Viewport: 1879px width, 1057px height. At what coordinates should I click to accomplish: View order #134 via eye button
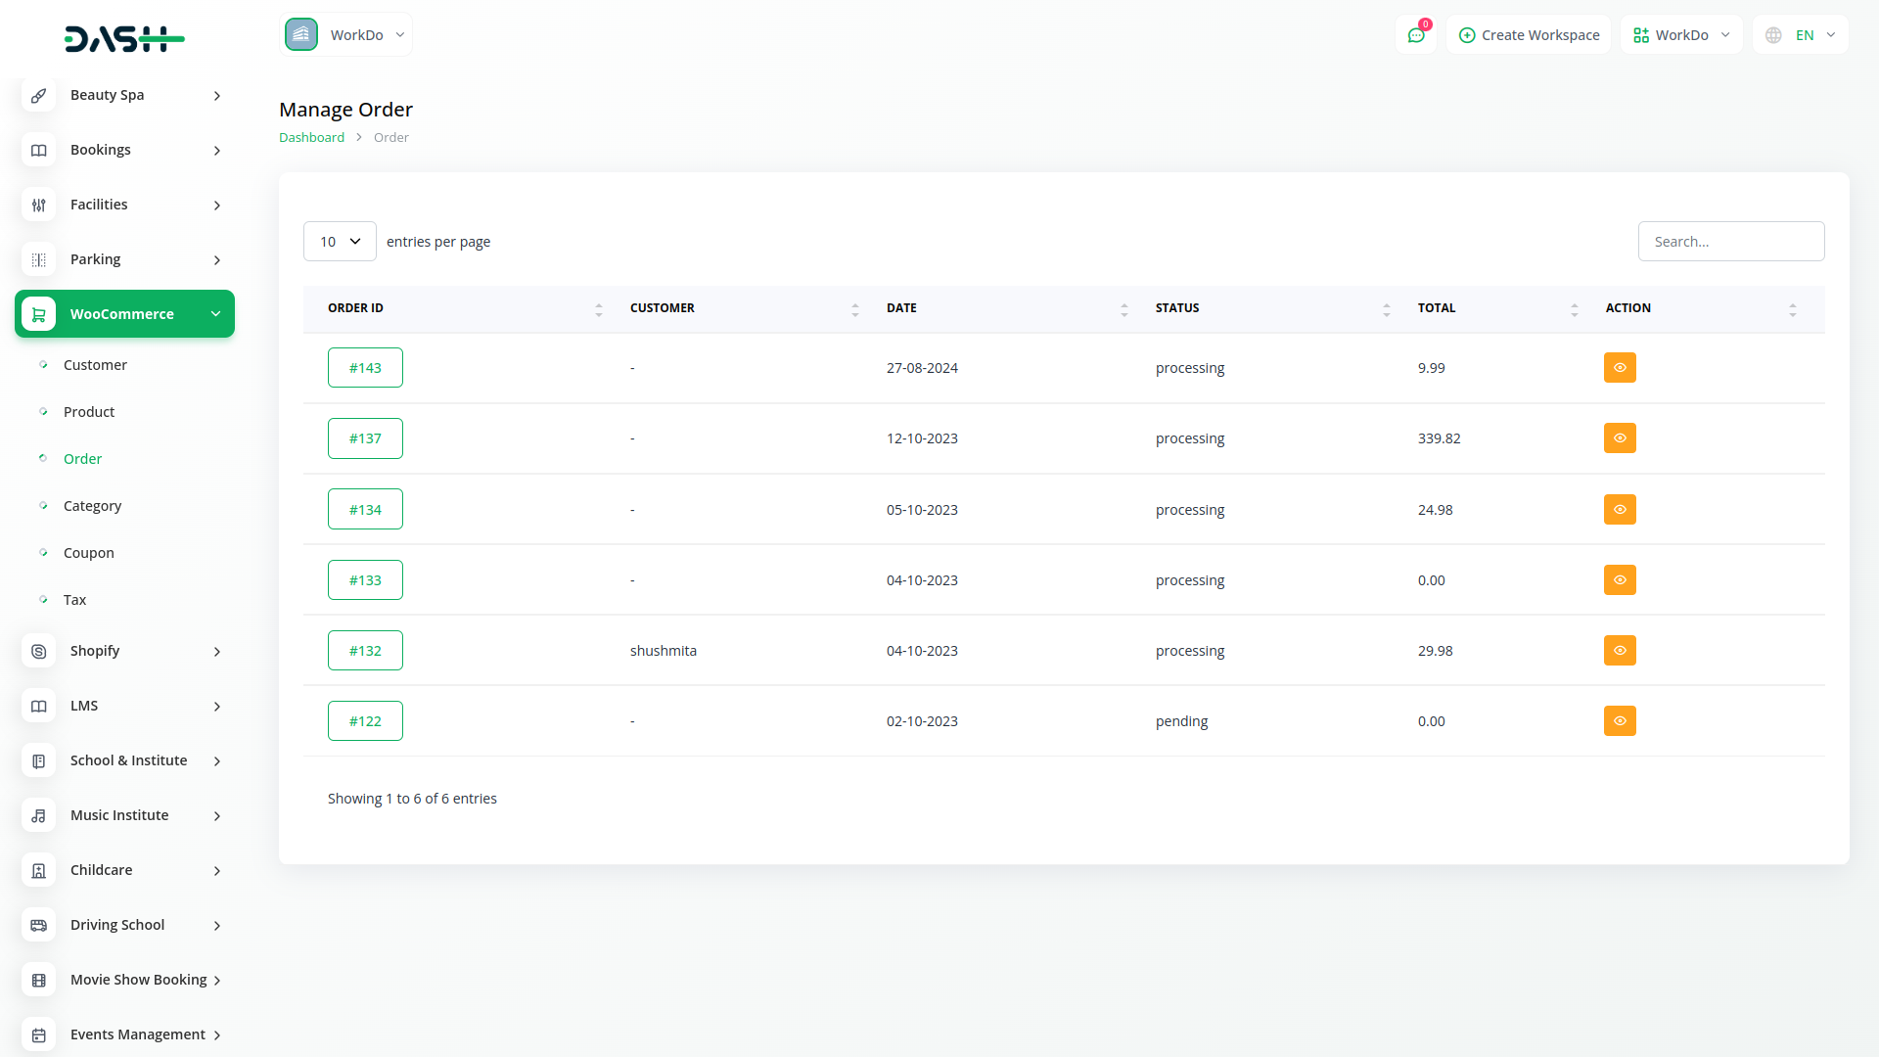click(x=1620, y=509)
